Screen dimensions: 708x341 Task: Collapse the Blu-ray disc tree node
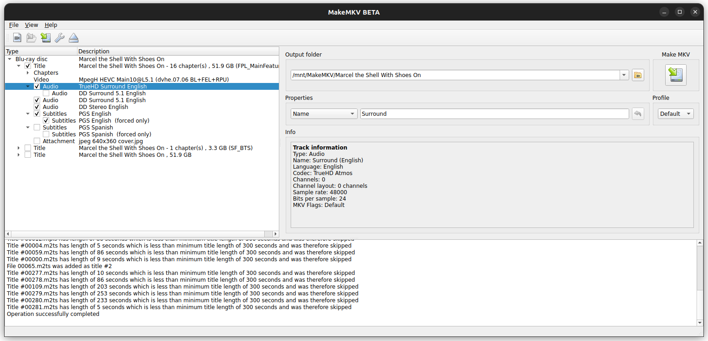[10, 59]
